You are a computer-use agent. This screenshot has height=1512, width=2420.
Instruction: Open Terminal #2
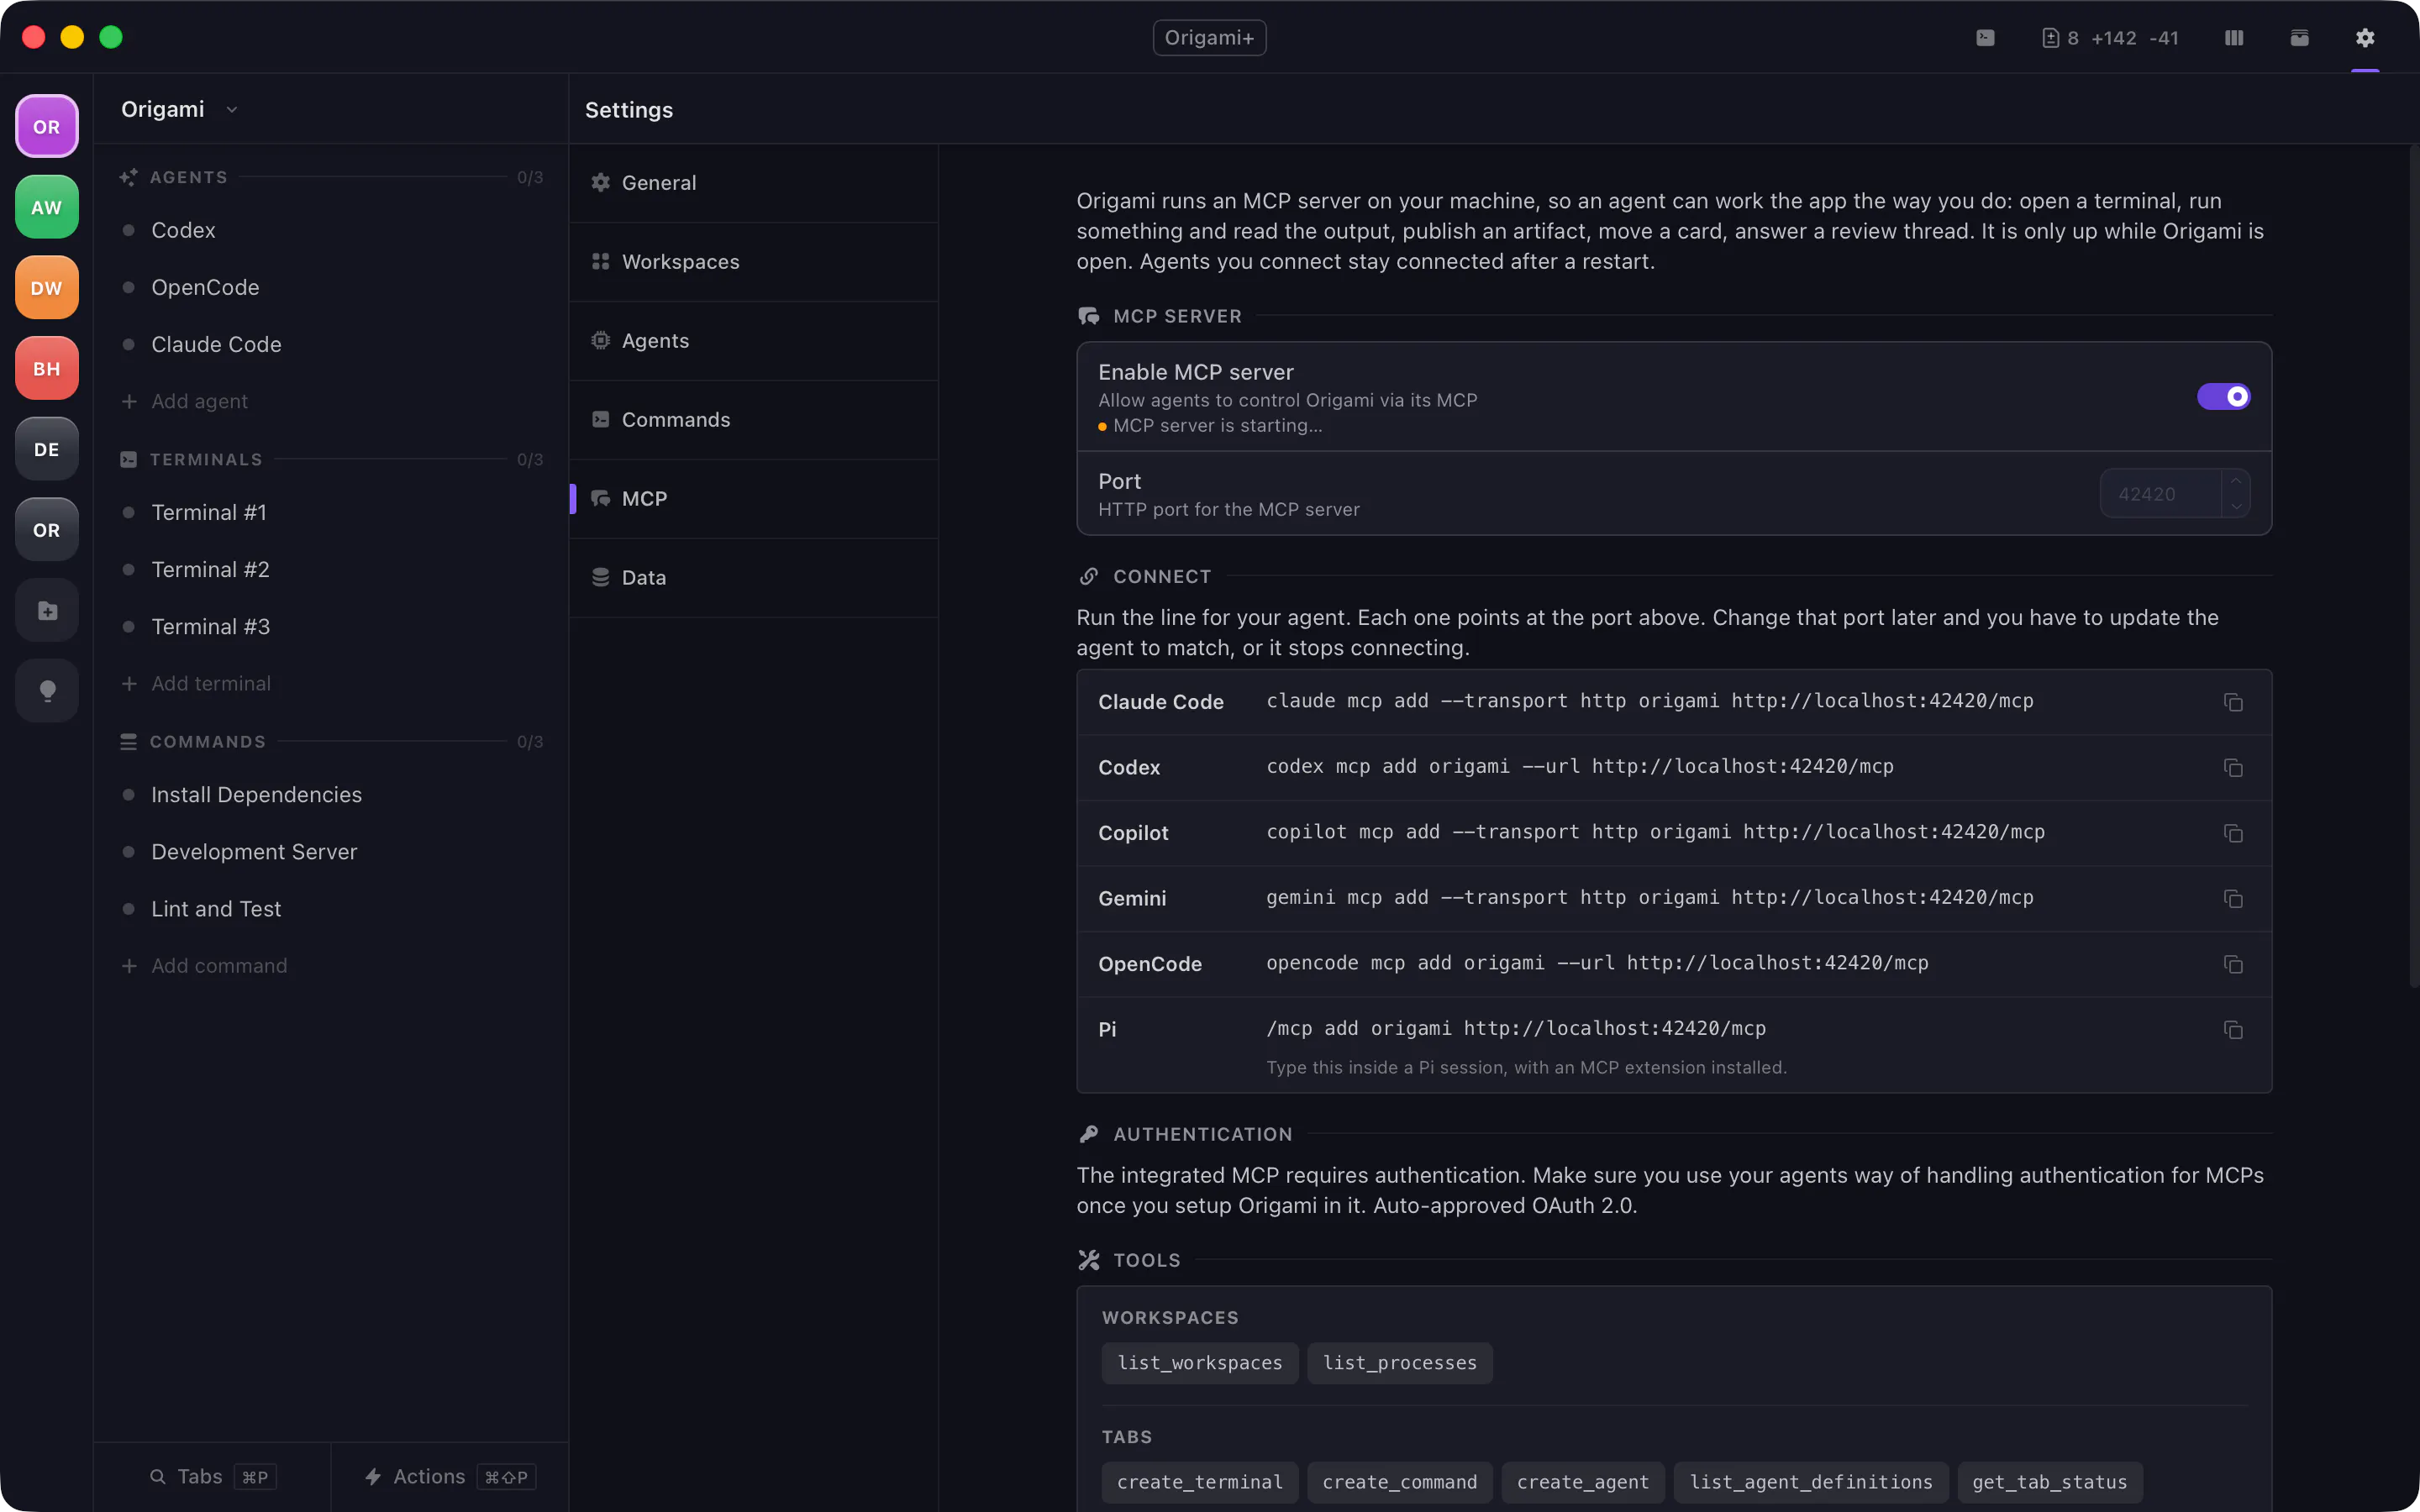coord(331,569)
